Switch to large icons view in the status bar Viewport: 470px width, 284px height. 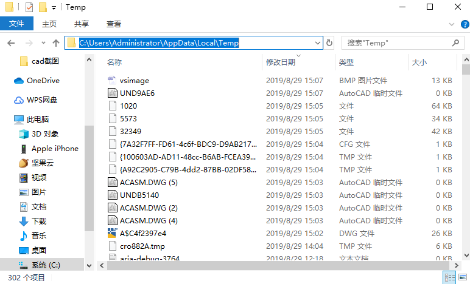[x=462, y=277]
